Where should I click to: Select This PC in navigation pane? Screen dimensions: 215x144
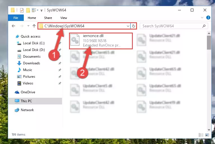35,101
